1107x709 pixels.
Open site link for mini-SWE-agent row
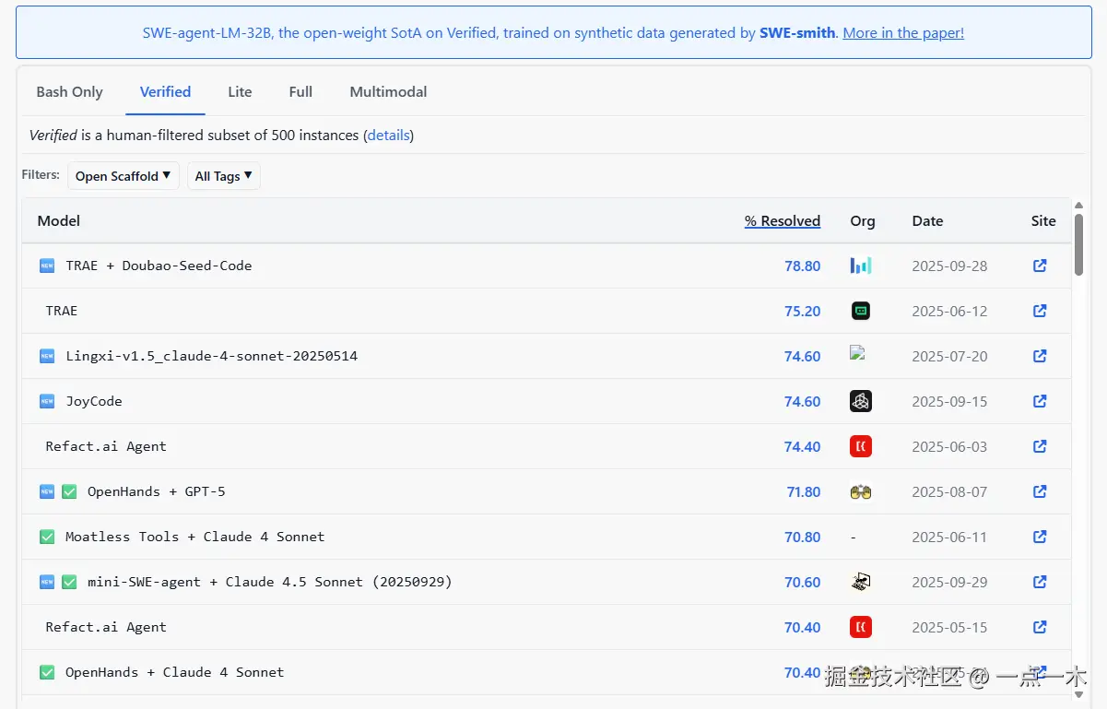[x=1040, y=582]
